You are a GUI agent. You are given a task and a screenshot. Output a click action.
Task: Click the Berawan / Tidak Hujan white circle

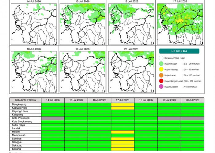click(x=161, y=58)
